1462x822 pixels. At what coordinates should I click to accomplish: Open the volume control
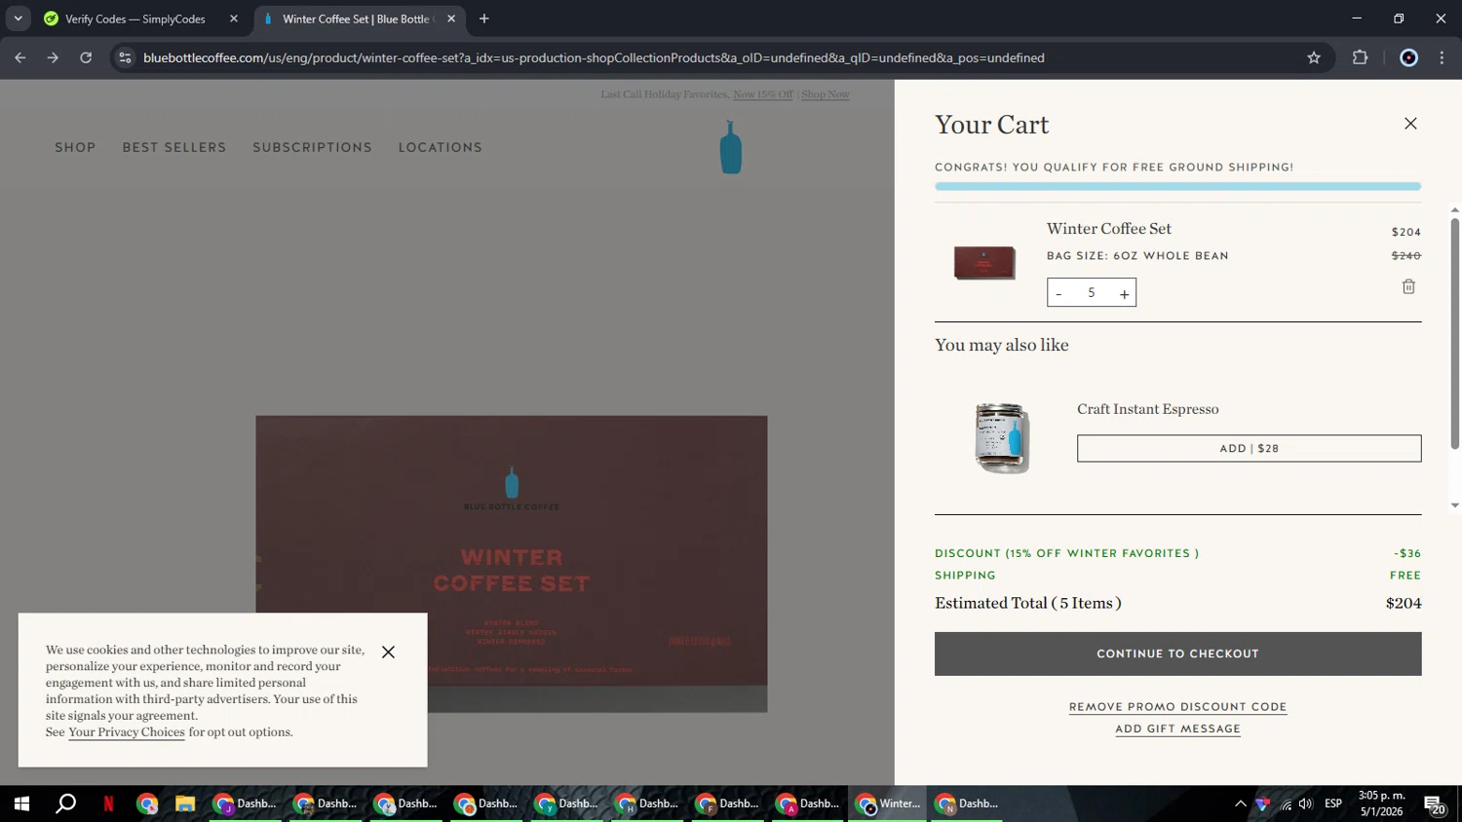[1305, 803]
